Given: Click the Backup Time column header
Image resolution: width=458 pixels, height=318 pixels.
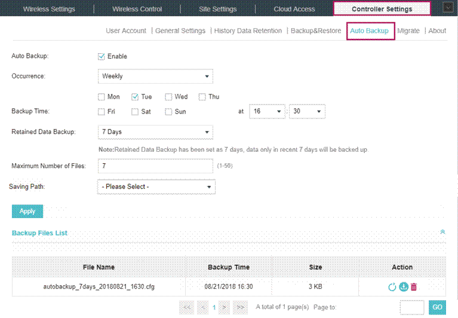Looking at the screenshot, I should click(229, 267).
